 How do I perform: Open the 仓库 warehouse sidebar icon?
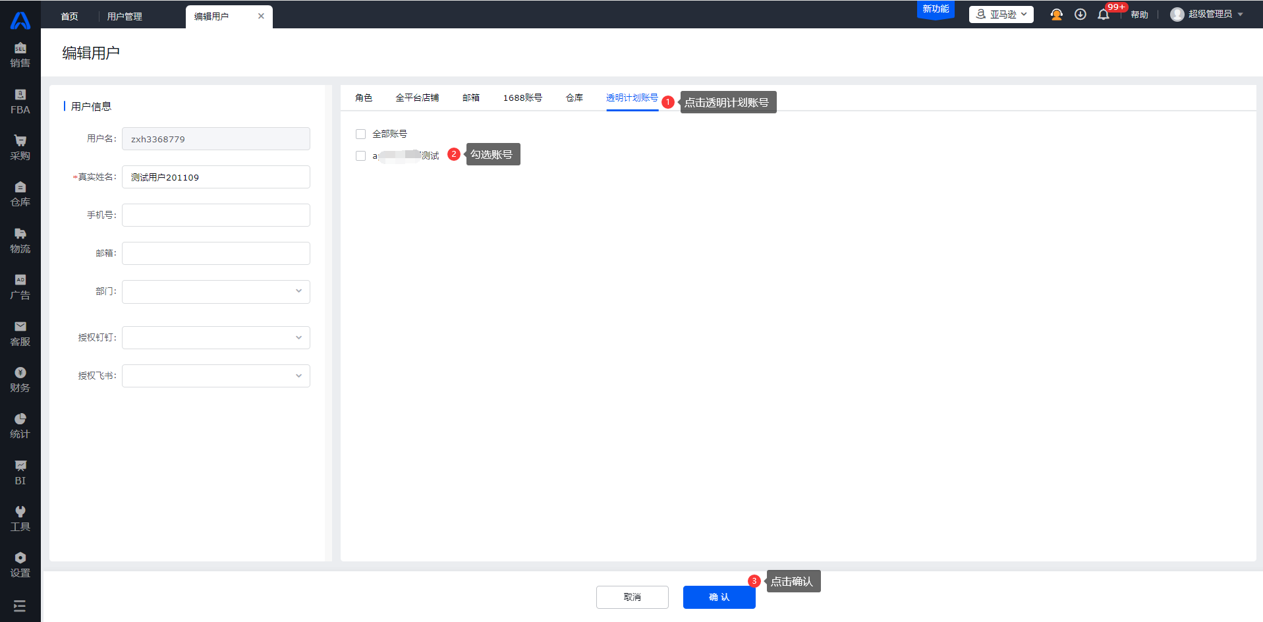coord(20,194)
